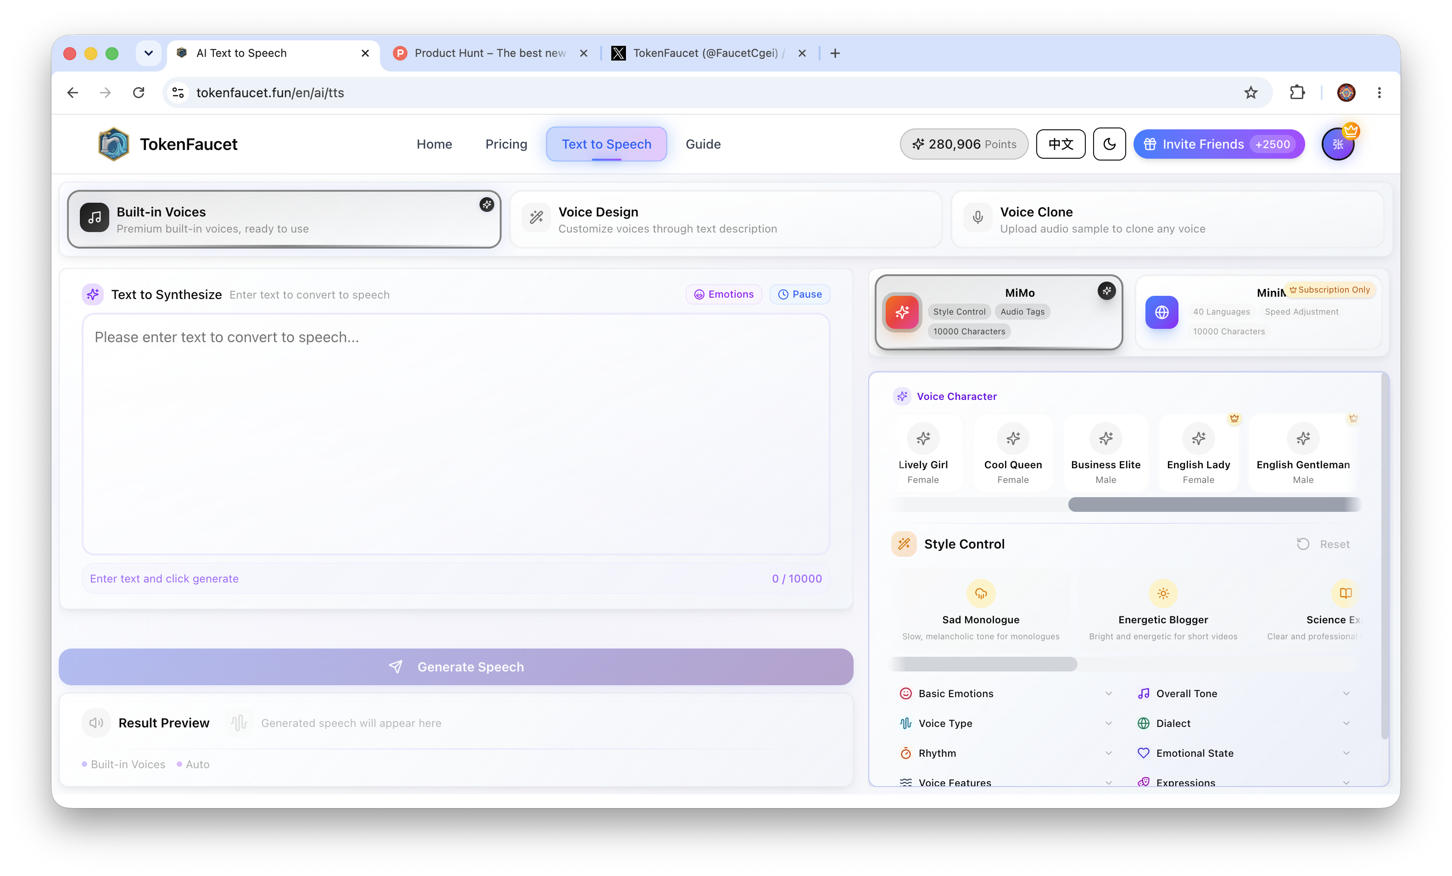Click the 280,906 Points balance button
Screen dimensions: 1452x876
964,144
